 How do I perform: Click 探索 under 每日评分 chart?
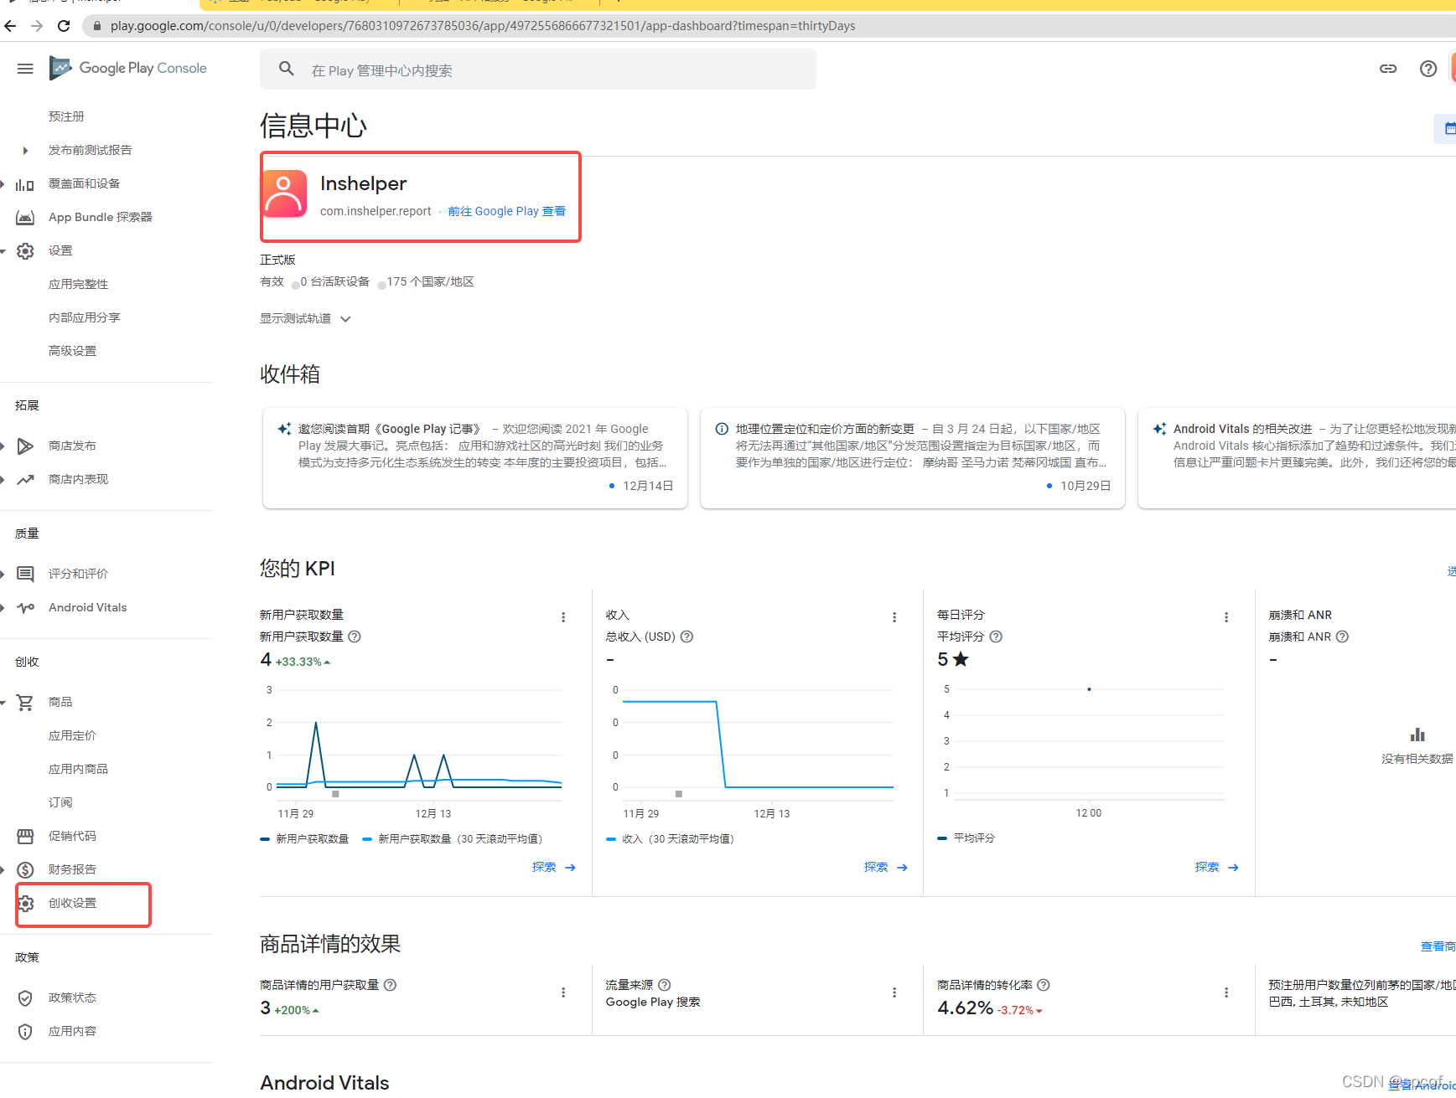(x=1217, y=867)
